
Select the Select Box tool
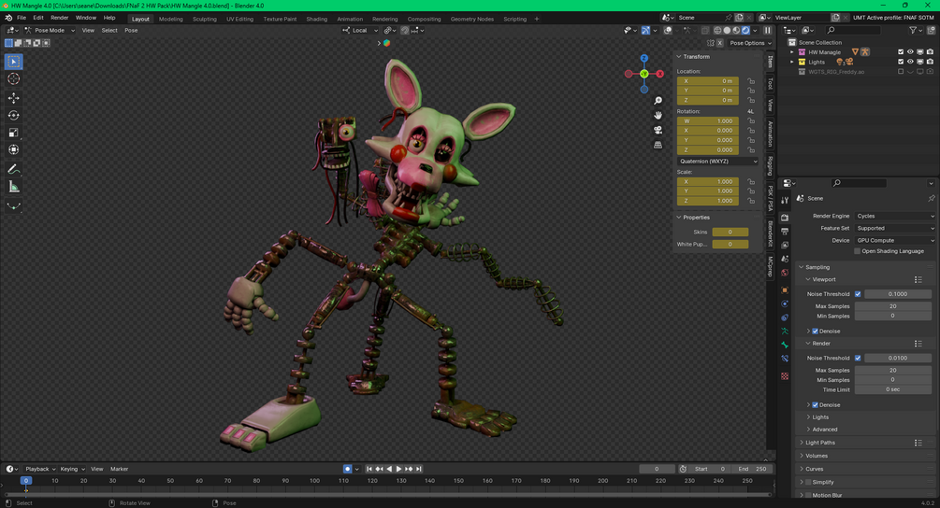[13, 62]
